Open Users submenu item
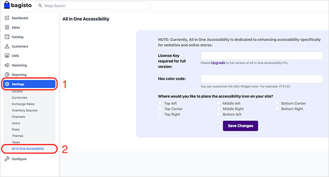 [16, 123]
